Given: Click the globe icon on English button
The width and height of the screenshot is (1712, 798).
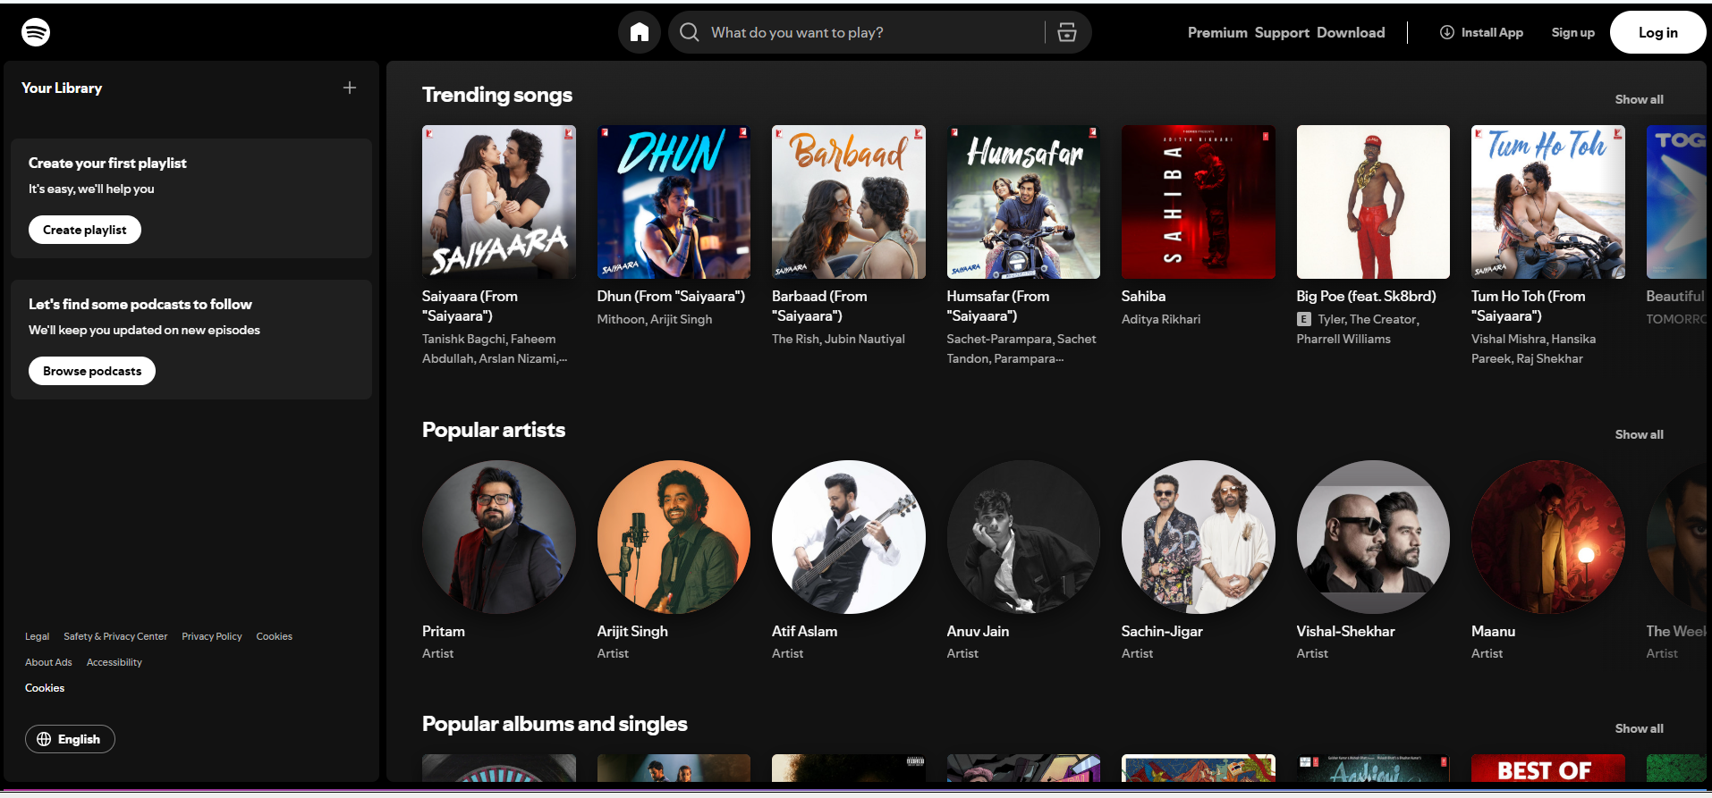Looking at the screenshot, I should (x=44, y=739).
